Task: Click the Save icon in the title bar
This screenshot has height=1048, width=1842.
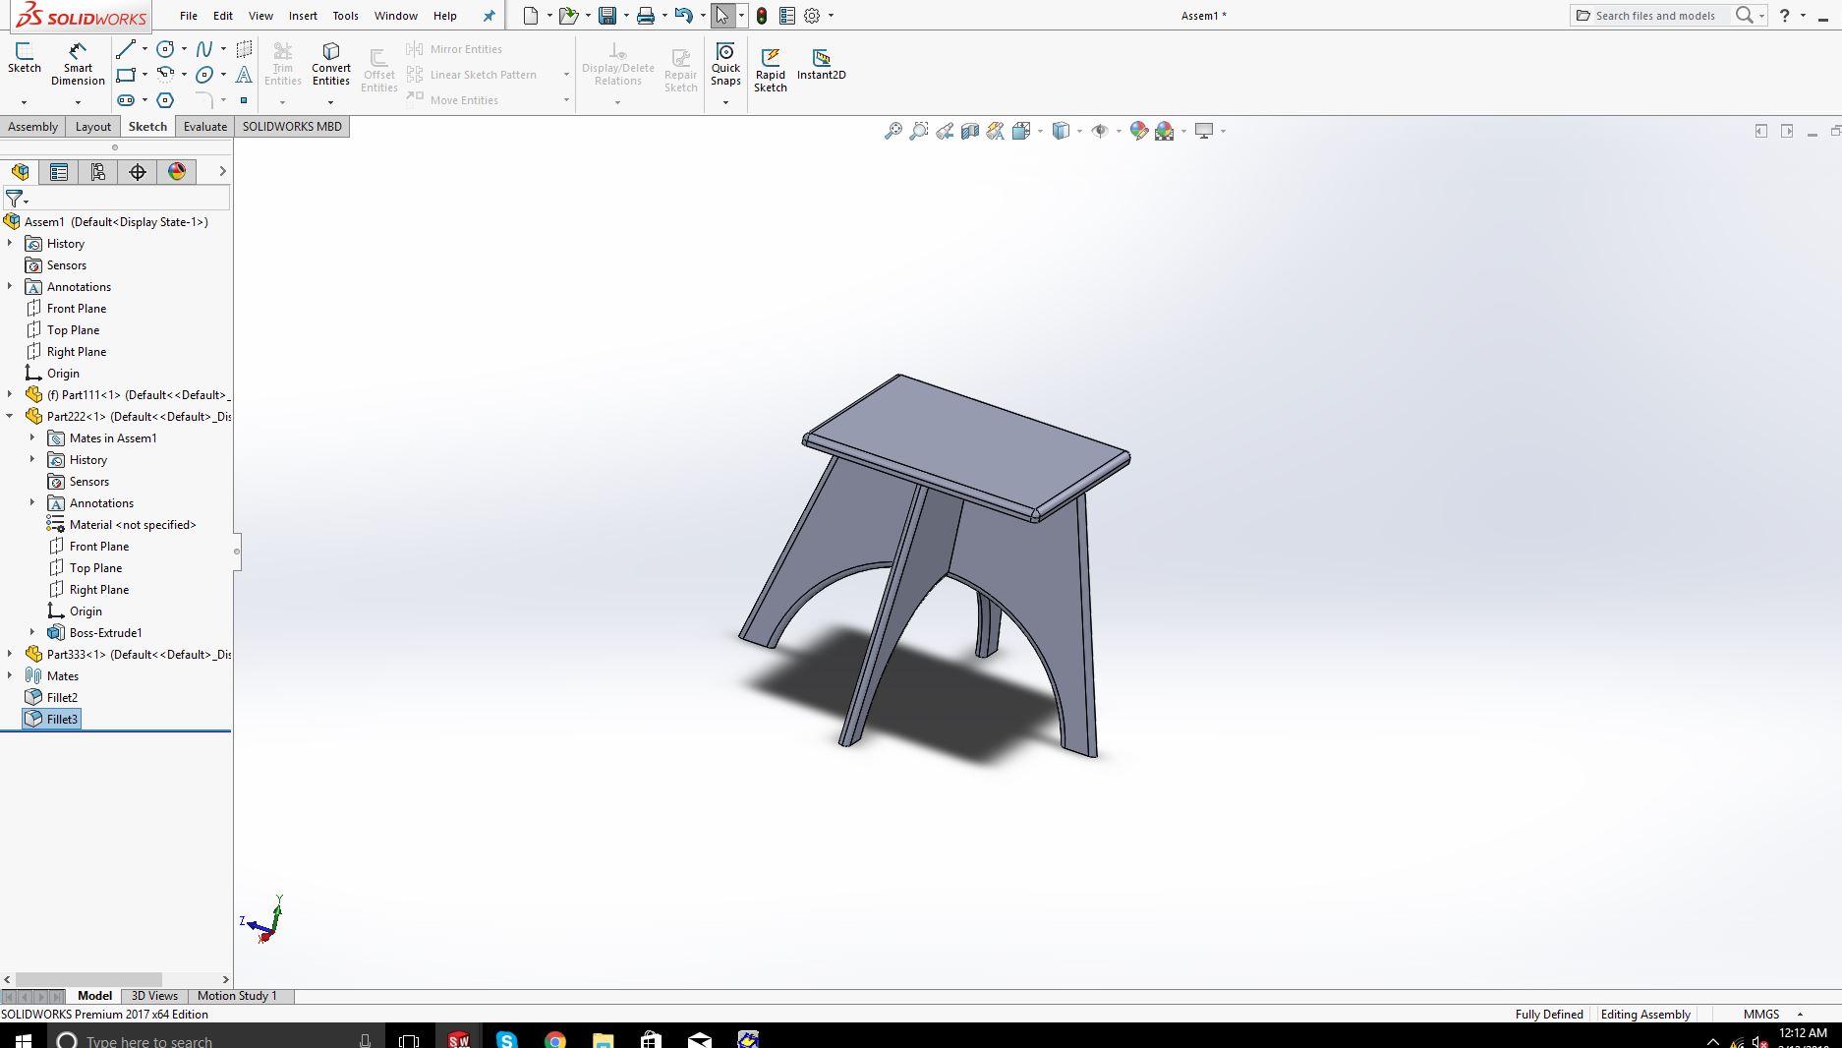Action: [x=607, y=16]
